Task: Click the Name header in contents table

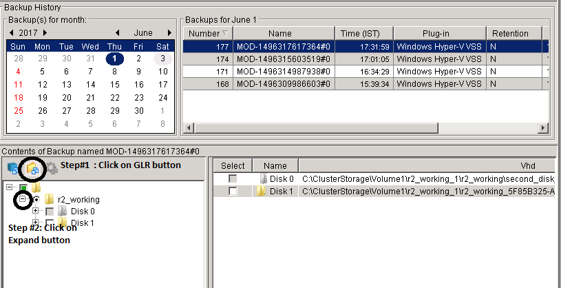Action: click(x=275, y=166)
